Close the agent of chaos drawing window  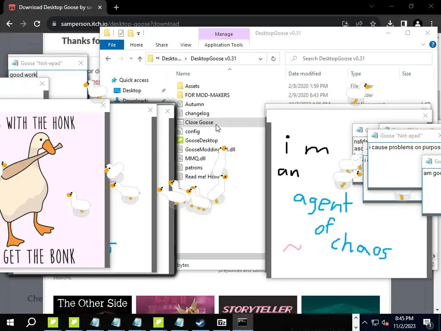[425, 116]
